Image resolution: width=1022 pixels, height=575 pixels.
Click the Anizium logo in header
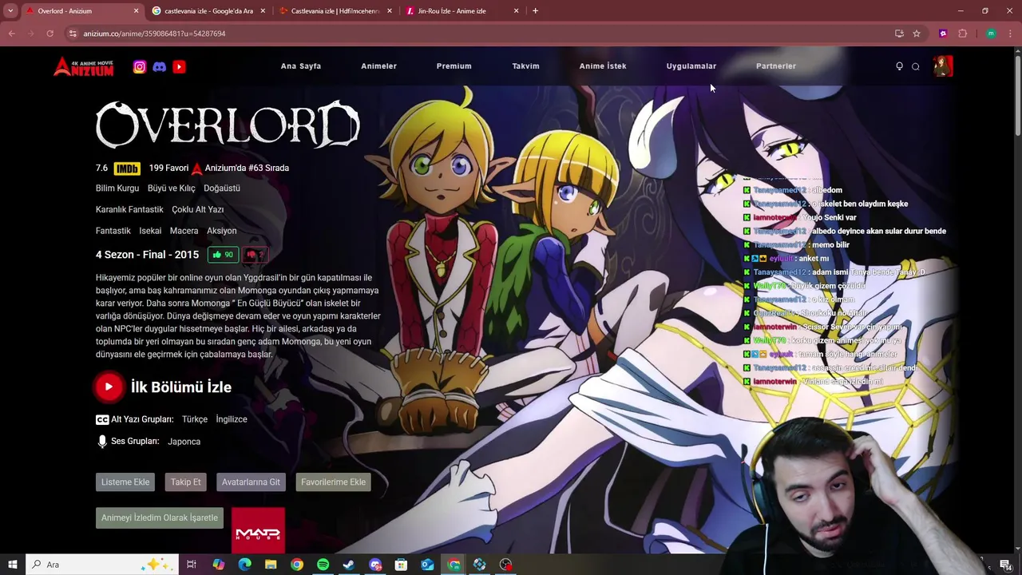84,66
